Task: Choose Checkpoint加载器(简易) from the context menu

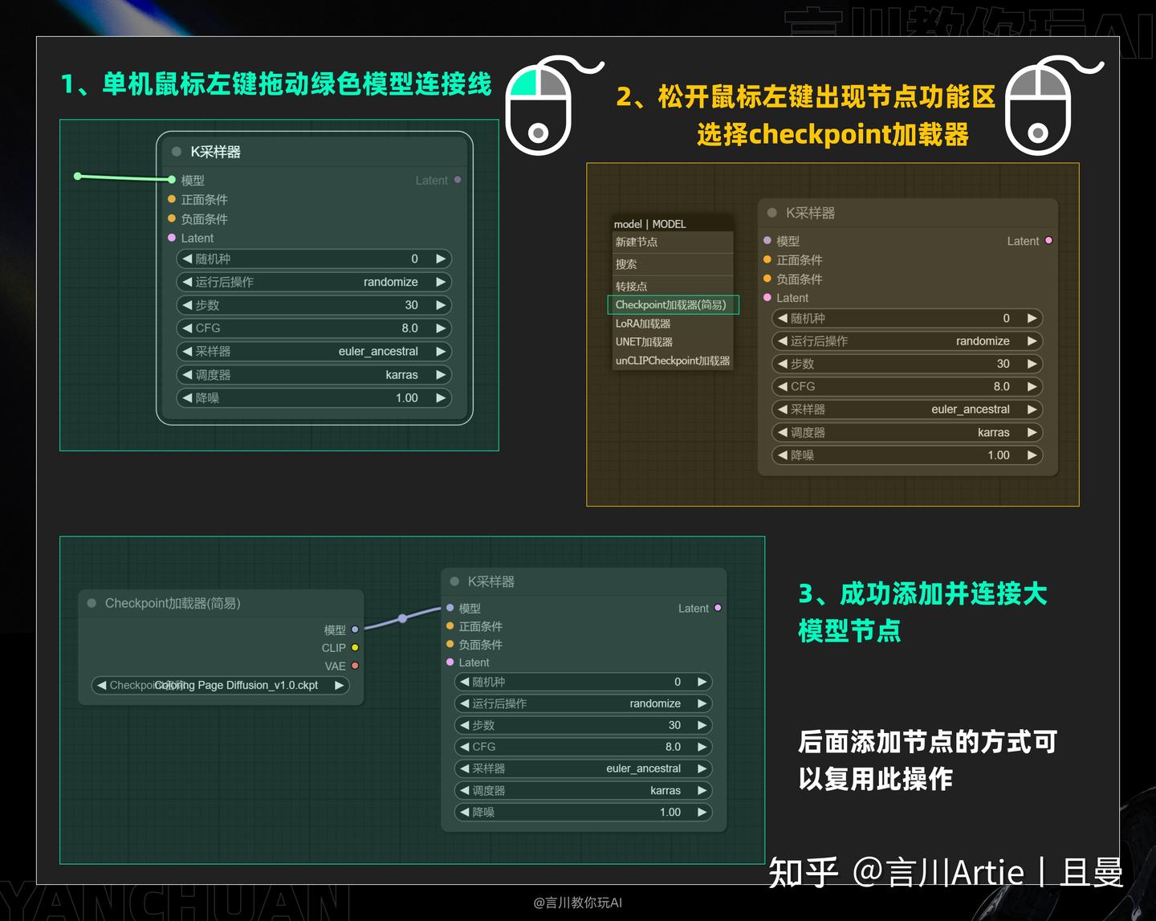Action: click(673, 305)
